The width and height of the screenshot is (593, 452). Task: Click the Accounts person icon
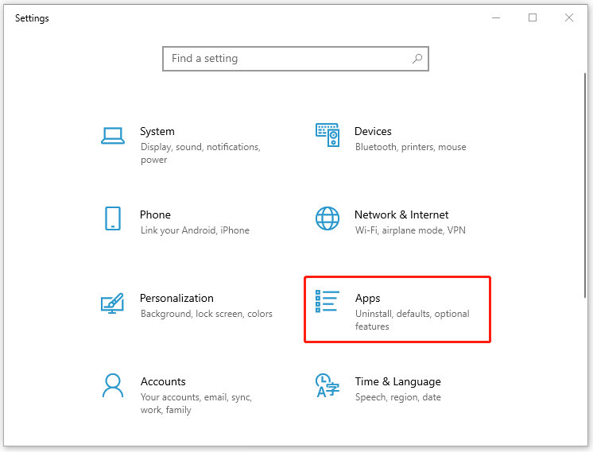(113, 385)
